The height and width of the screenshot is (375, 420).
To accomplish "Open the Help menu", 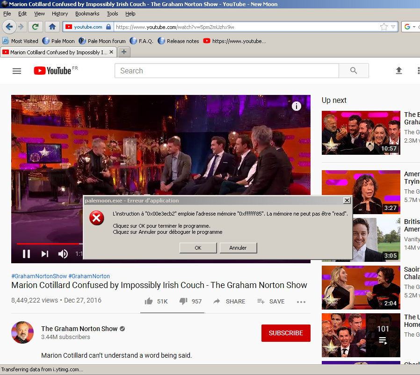I will pyautogui.click(x=130, y=14).
